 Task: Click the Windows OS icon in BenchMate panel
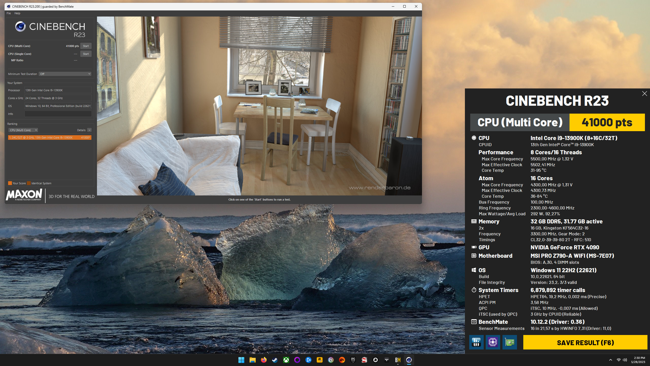tap(474, 270)
